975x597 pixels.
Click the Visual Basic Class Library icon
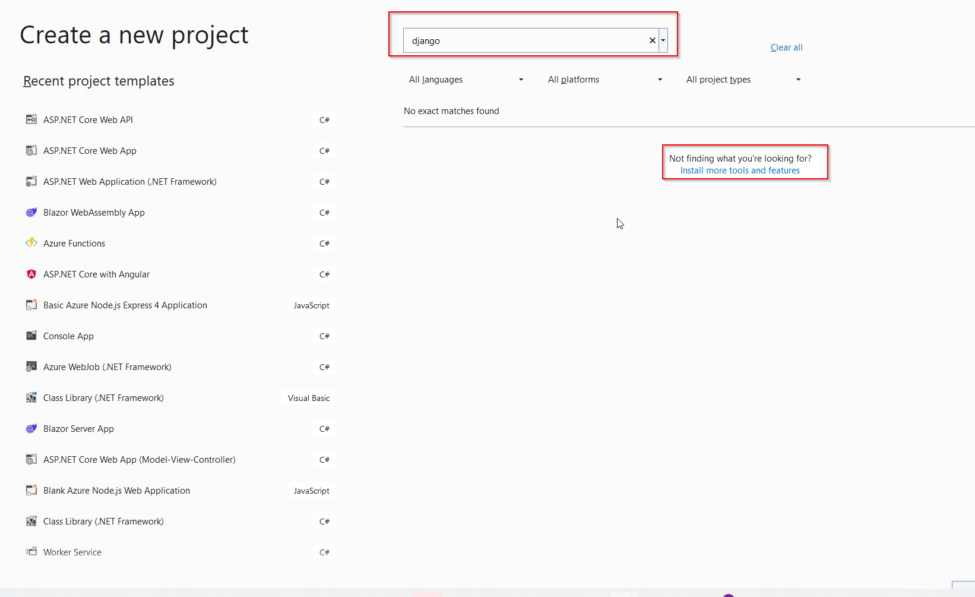click(x=31, y=397)
